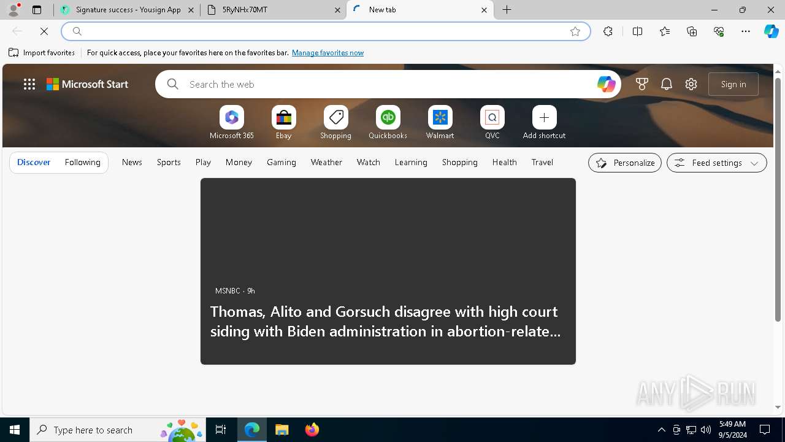Viewport: 785px width, 442px height.
Task: Select the Following feed tab
Action: click(82, 162)
